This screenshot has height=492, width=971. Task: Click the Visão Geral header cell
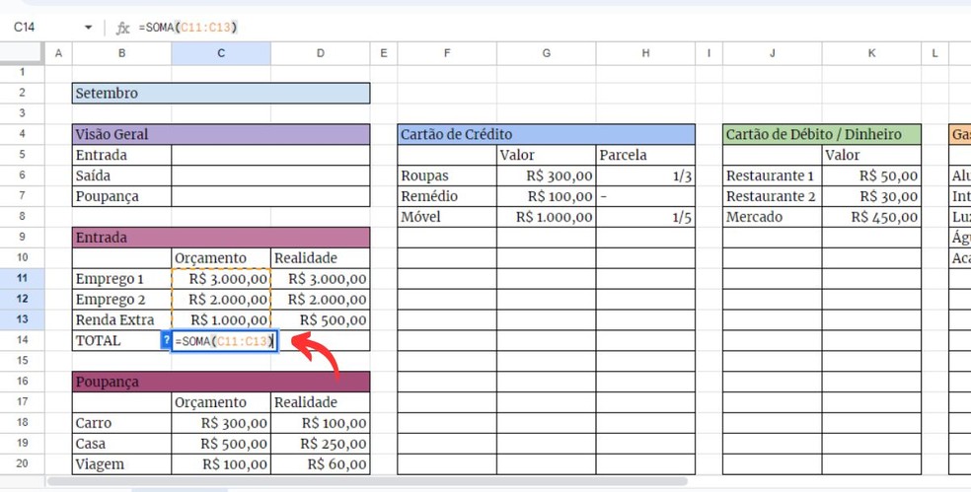221,134
